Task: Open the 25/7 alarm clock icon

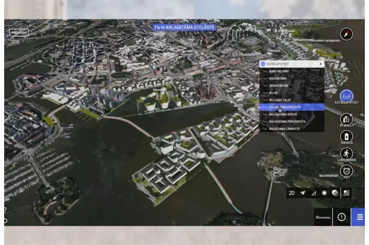Action: [x=346, y=171]
